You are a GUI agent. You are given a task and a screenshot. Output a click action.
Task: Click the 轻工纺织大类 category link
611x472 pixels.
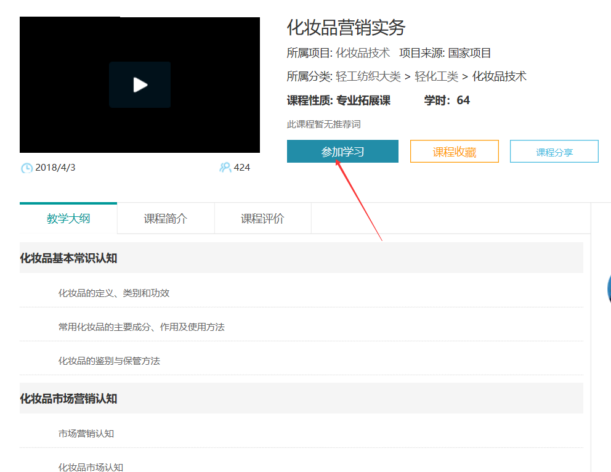(368, 76)
